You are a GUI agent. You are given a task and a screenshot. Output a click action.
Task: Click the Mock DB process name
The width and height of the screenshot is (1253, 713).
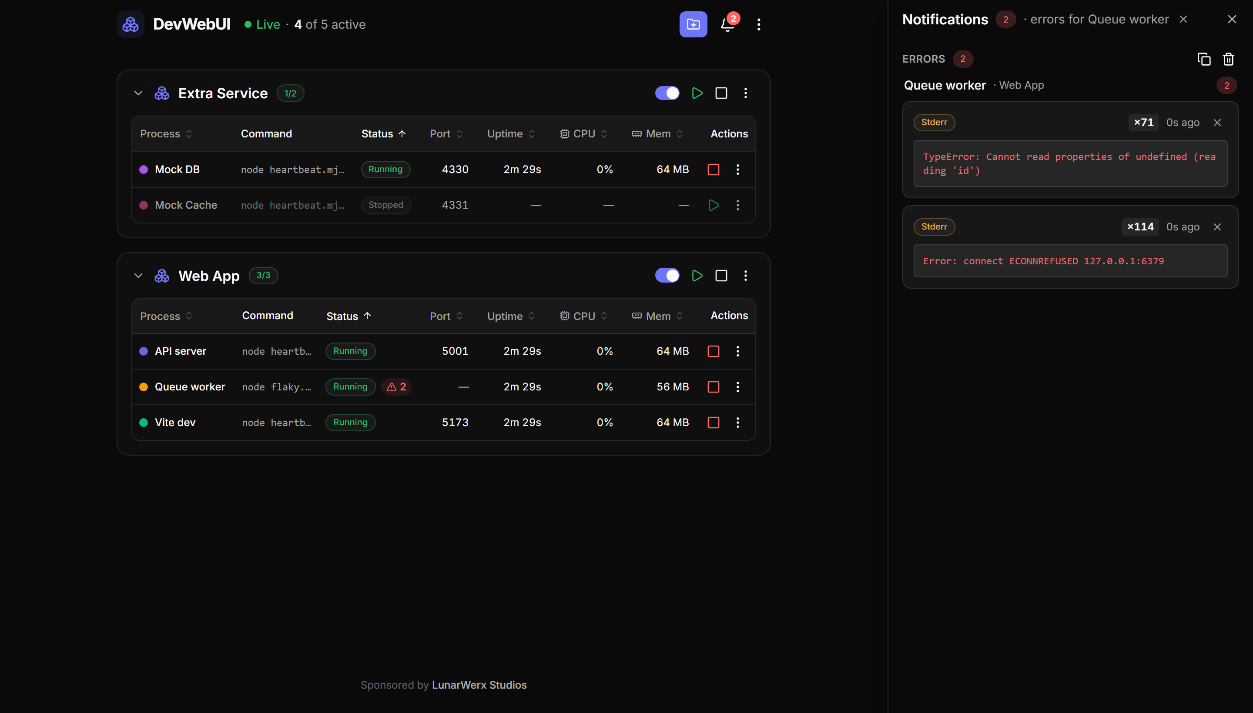[177, 170]
